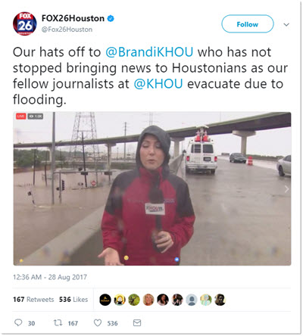Click the first liker avatar in row

tap(105, 300)
